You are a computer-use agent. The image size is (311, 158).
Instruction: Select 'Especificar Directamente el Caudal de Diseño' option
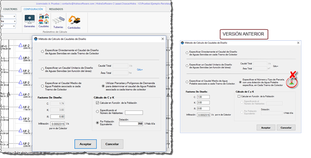point(43,52)
